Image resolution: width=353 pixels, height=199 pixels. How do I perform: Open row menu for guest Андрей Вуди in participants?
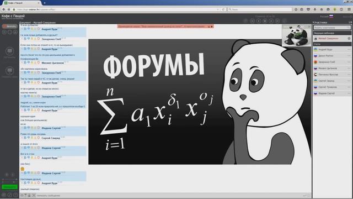tap(349, 49)
